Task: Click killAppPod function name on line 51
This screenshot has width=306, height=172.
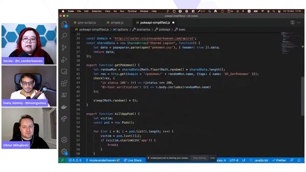Action: (123, 114)
